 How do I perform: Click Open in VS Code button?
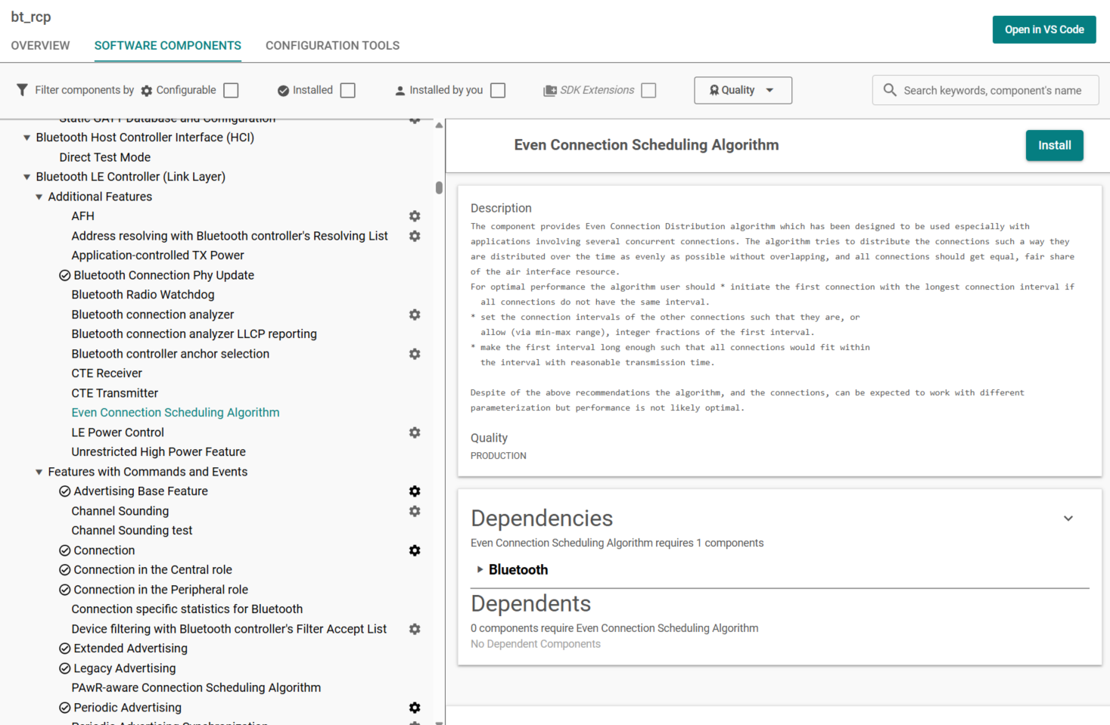tap(1044, 29)
